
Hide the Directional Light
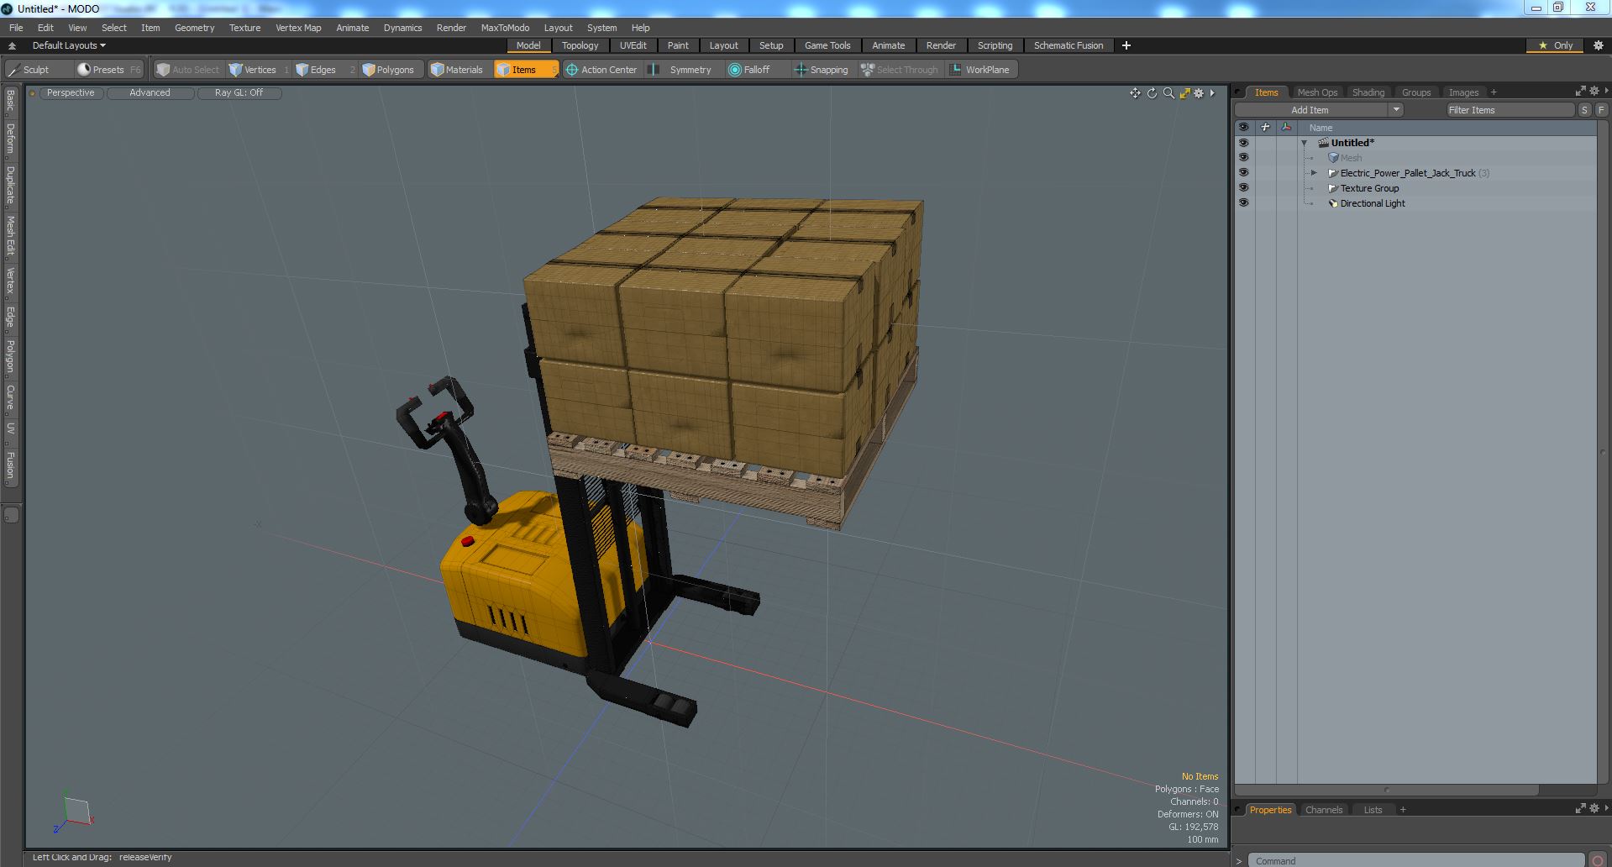tap(1243, 203)
